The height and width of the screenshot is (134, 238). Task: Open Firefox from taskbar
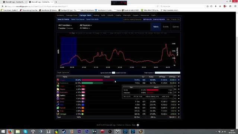pos(10,131)
